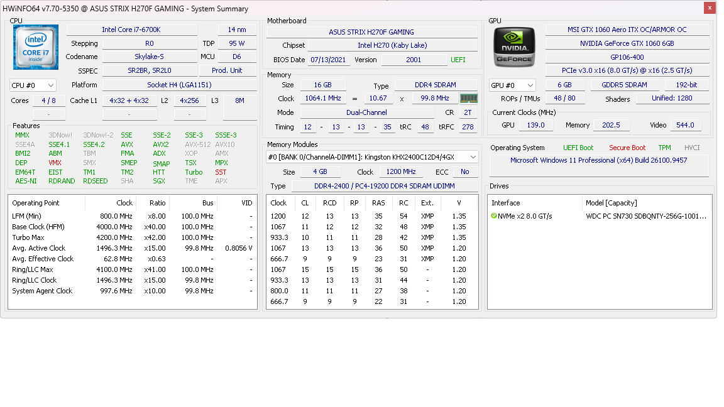
Task: Click the WDC PC SN730 drive model entry
Action: (646, 216)
